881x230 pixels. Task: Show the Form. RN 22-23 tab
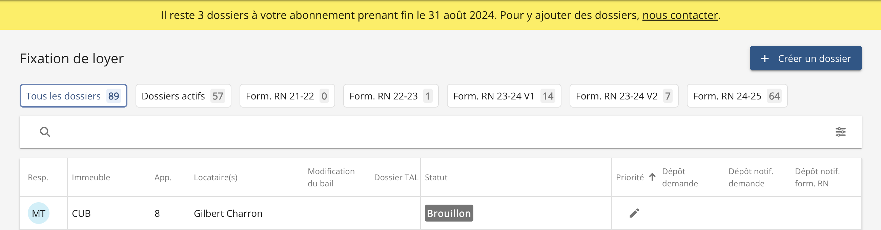coord(391,96)
